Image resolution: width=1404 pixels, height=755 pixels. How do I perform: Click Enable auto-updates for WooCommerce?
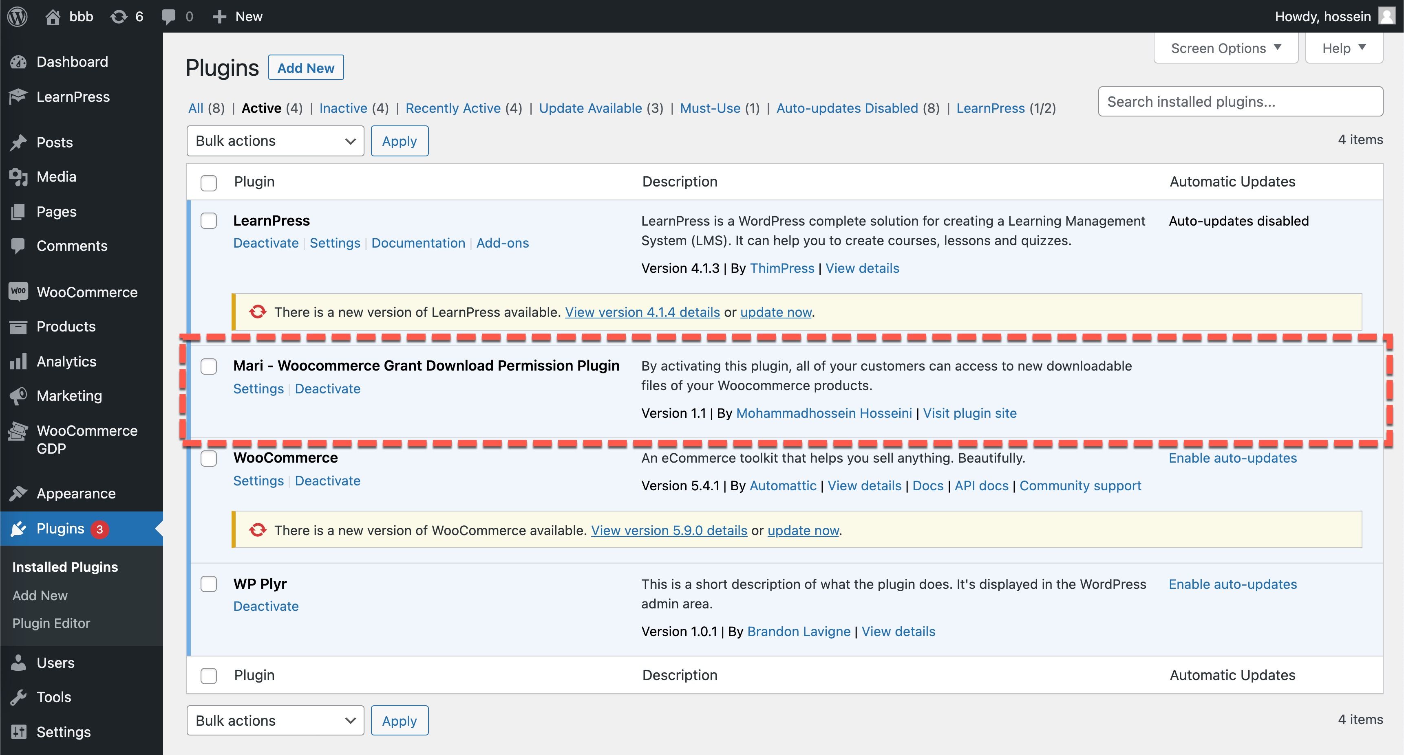[1232, 458]
